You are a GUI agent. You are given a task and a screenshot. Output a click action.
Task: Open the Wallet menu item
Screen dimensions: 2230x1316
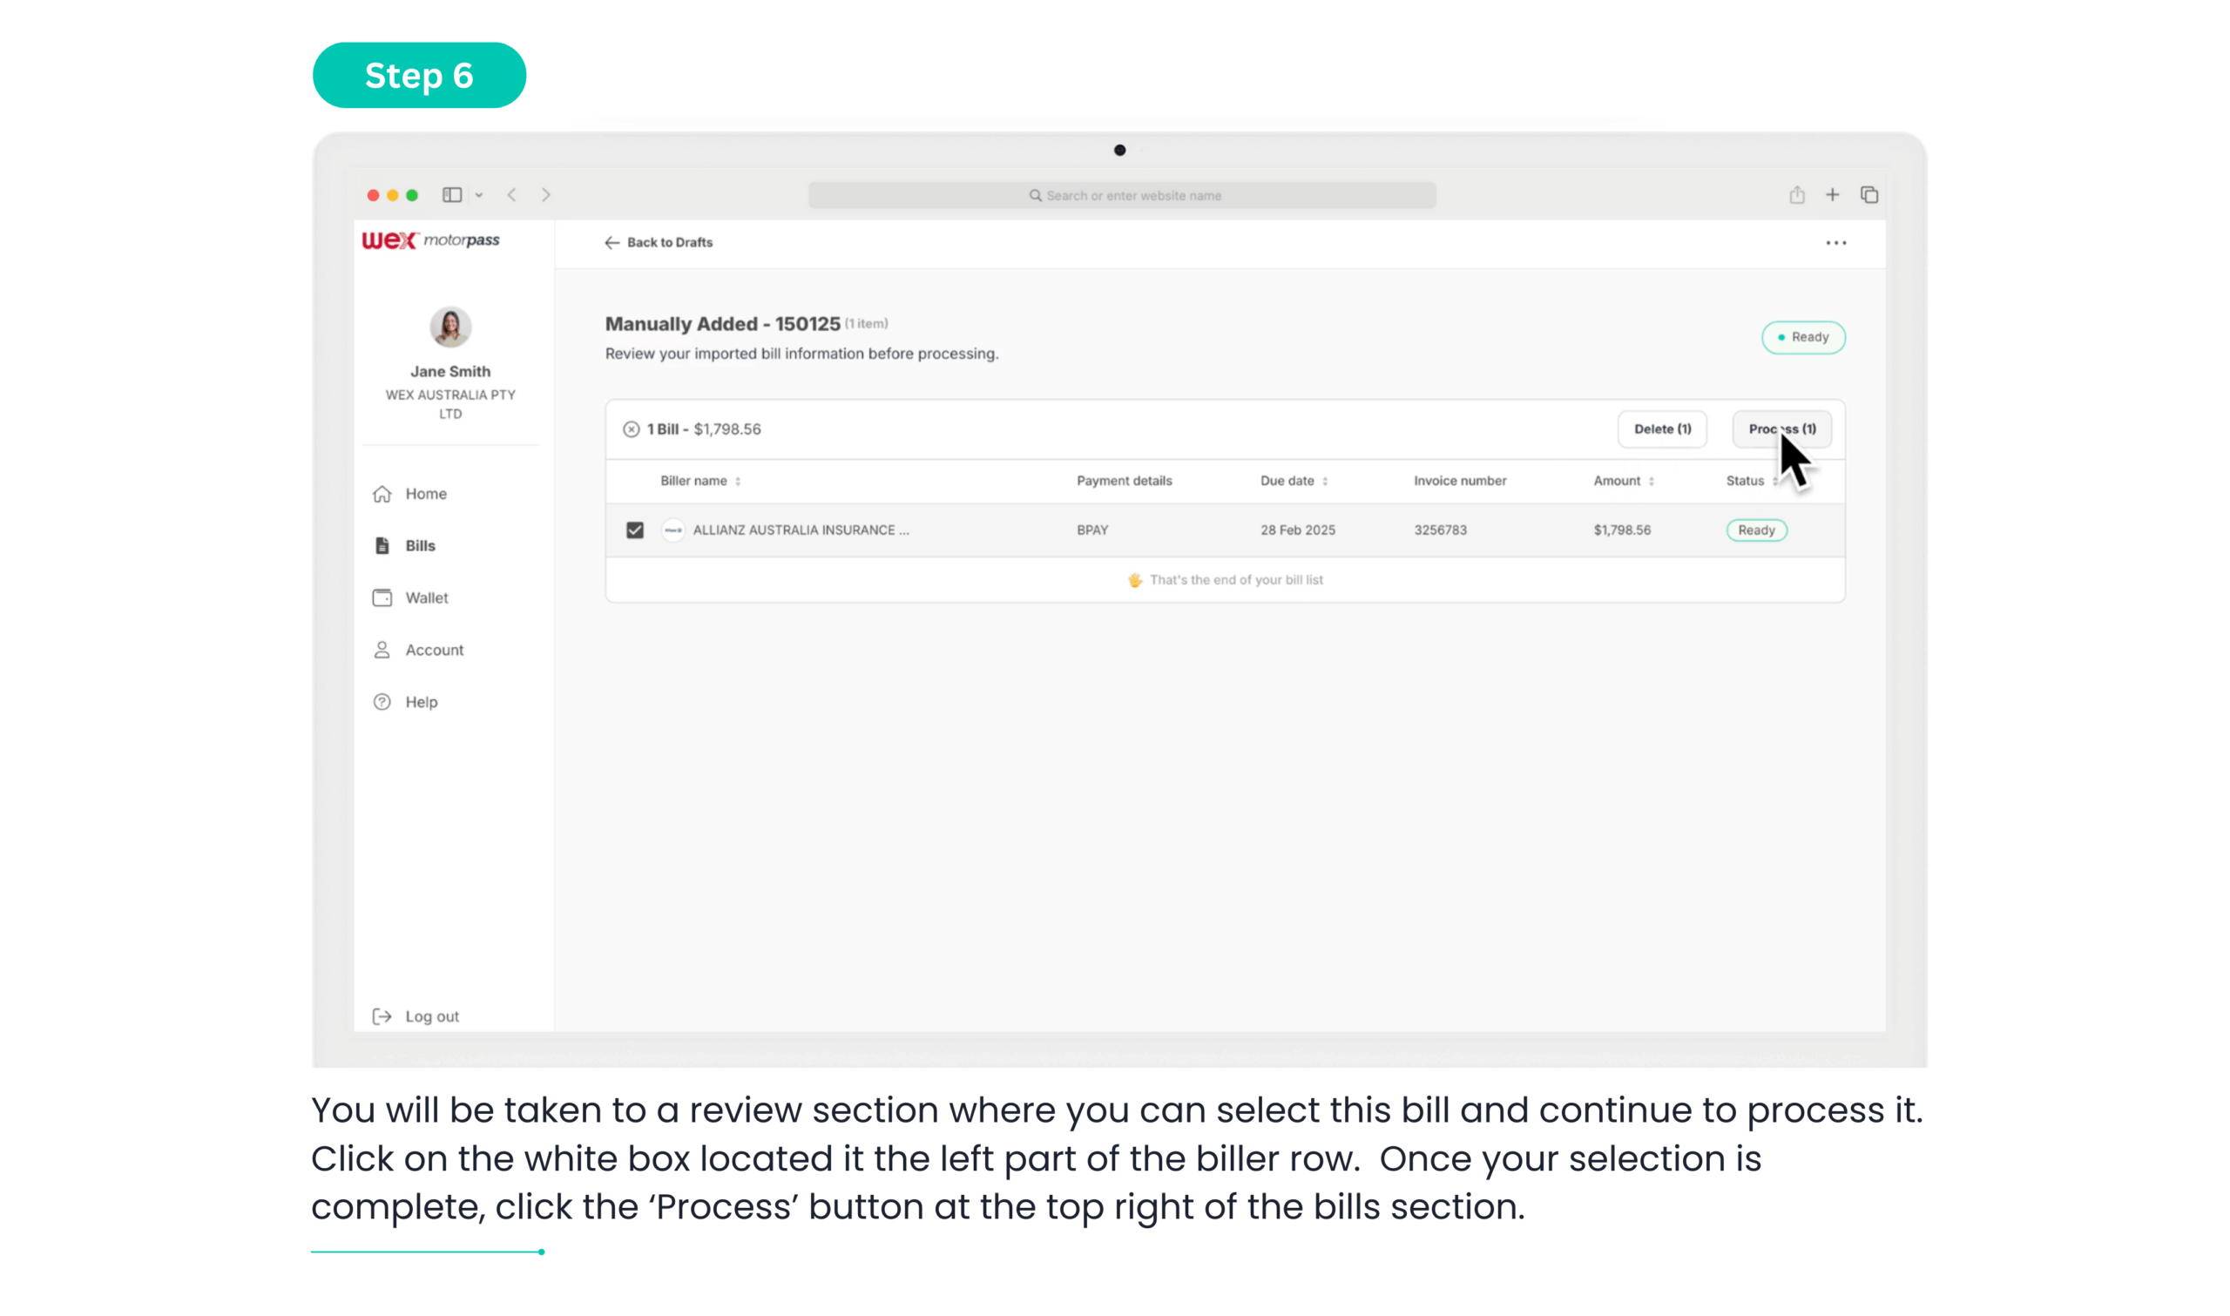click(x=427, y=597)
